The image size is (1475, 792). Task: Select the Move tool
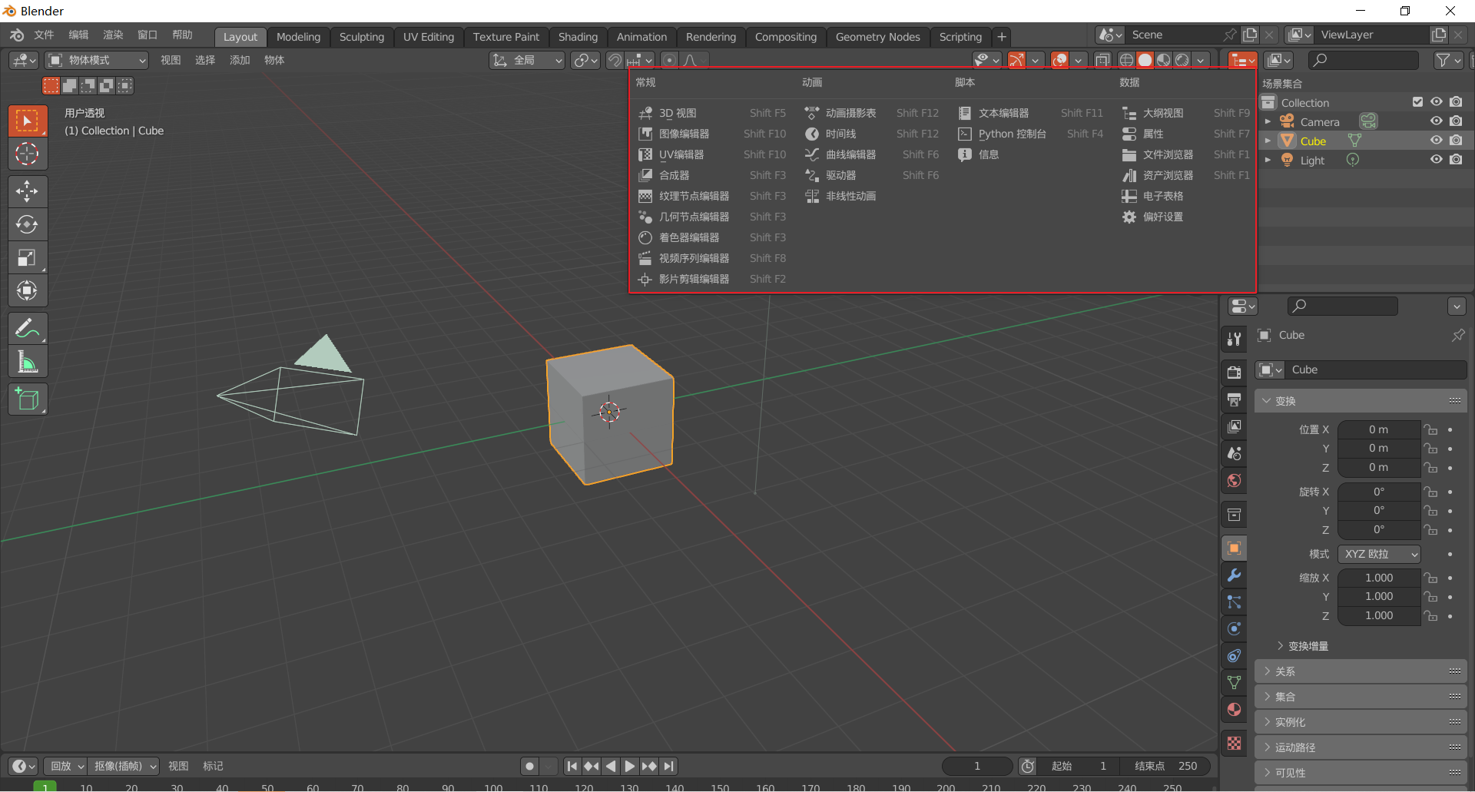click(x=28, y=191)
